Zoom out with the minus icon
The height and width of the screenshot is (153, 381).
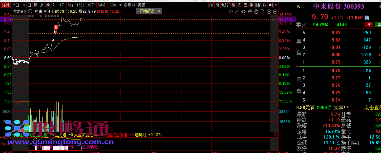click(x=275, y=11)
